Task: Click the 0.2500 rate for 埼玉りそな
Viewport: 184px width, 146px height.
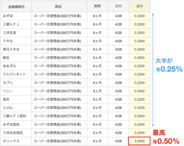Action: click(139, 49)
